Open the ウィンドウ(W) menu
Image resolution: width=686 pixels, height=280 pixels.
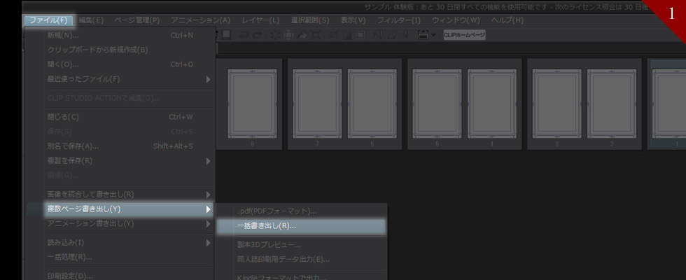click(x=456, y=20)
